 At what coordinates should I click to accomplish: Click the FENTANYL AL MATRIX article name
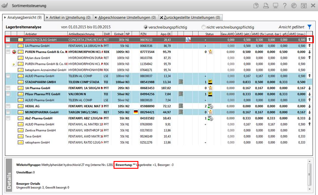[85, 124]
